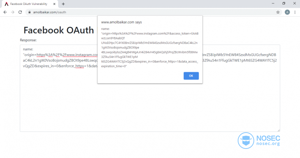
Task: View site info via the lock icon
Action: point(29,12)
